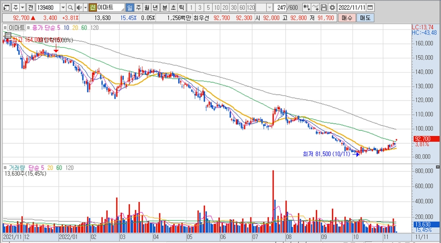Toggle the 이마트 price series checkbox
The height and width of the screenshot is (243, 441).
[5, 28]
